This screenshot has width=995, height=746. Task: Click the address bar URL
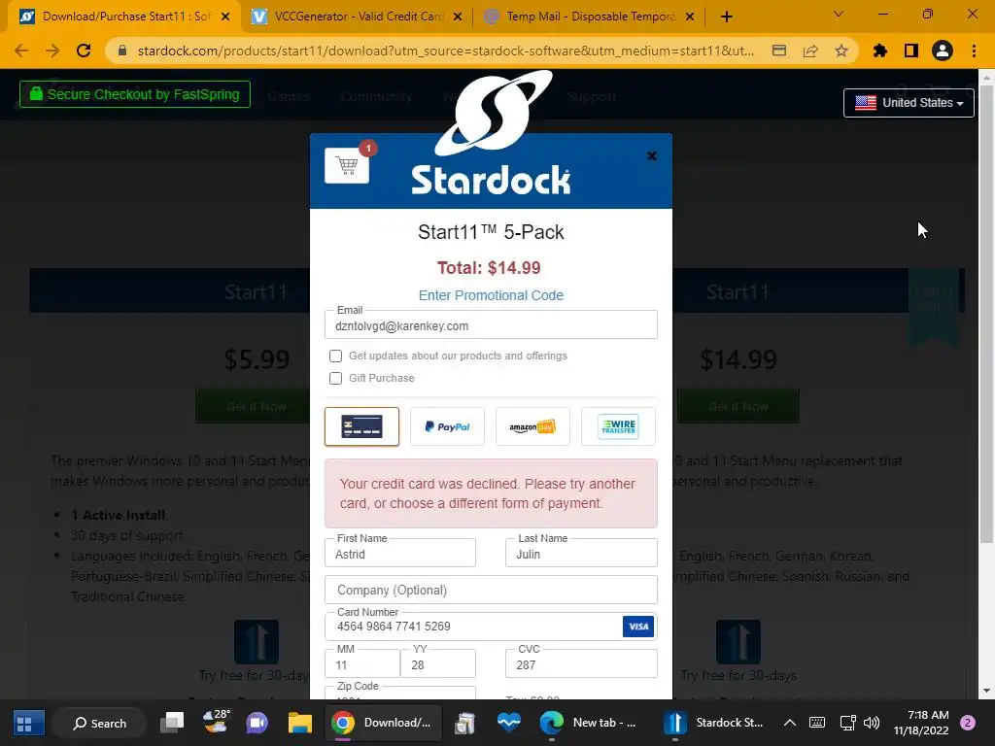tap(445, 51)
